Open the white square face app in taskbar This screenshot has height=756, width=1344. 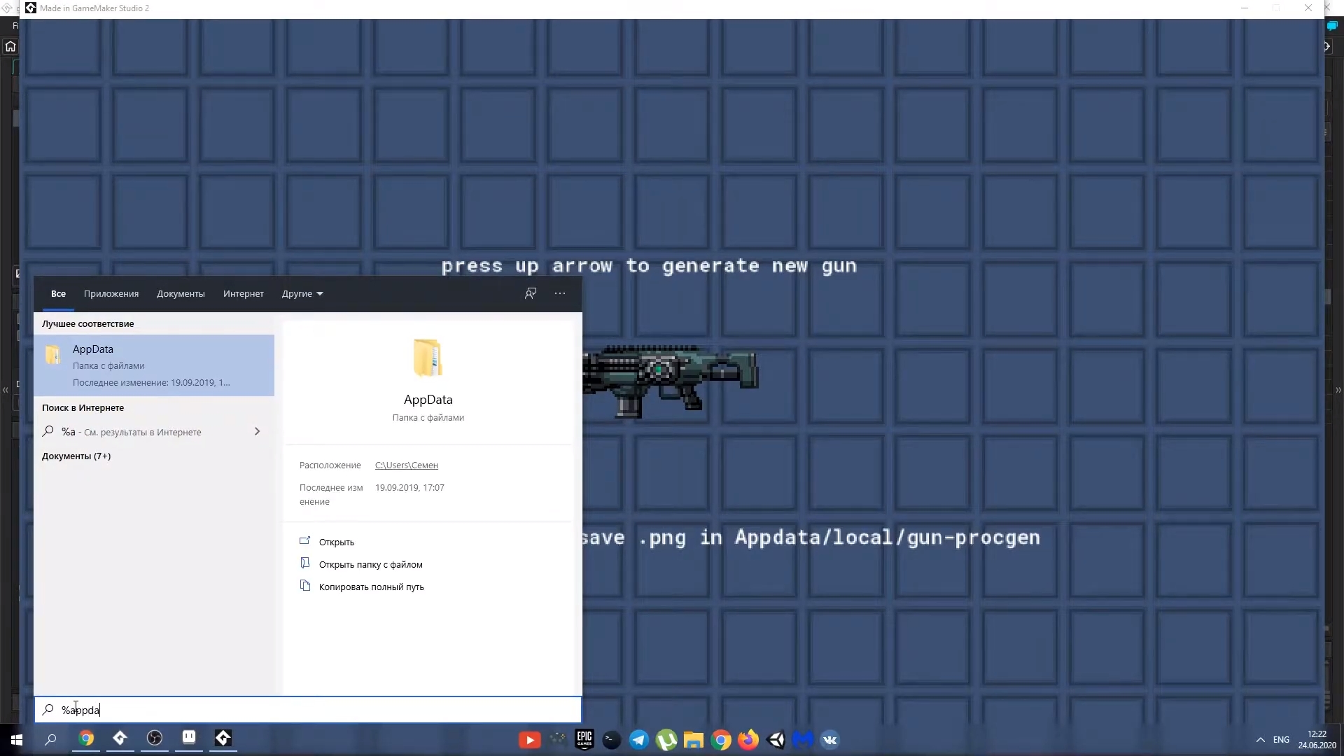tap(189, 737)
